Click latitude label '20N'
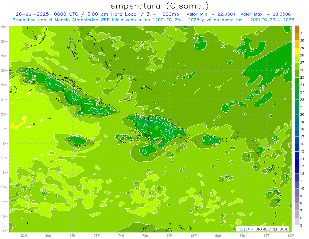 tap(4, 114)
